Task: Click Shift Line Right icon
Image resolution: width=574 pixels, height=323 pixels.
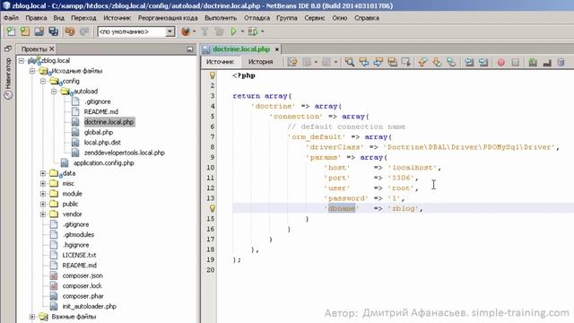Action: click(x=483, y=62)
